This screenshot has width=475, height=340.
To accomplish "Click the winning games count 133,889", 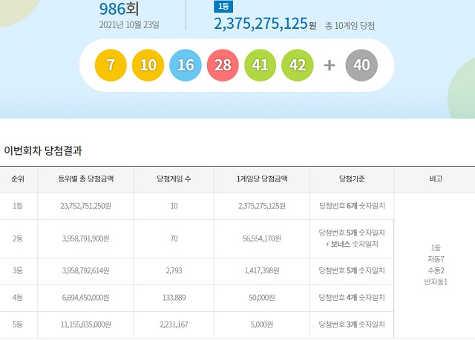I will (174, 298).
